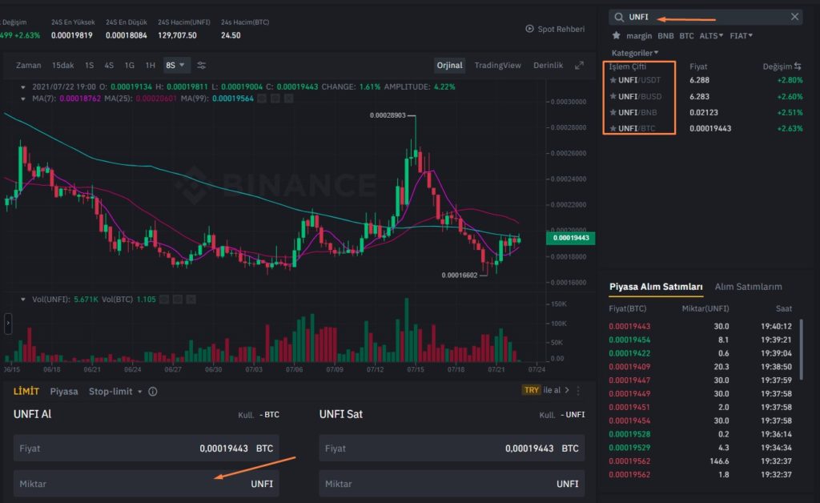The width and height of the screenshot is (820, 503).
Task: Click the UNFI pair search field
Action: pyautogui.click(x=705, y=17)
